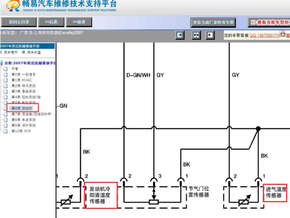This screenshot has width=290, height=218.
Task: Click the page icon beside 第1章 HVAC
Action: pyautogui.click(x=6, y=80)
